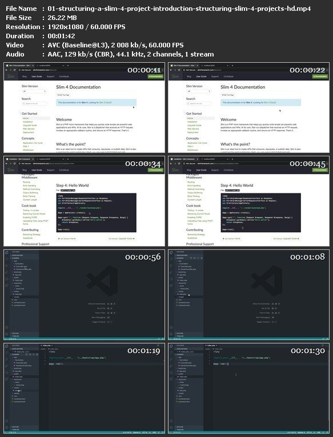Viewport: 333px width, 437px height.
Task: Select composer.json in 00:00:56 frame
Action: pyautogui.click(x=18, y=303)
